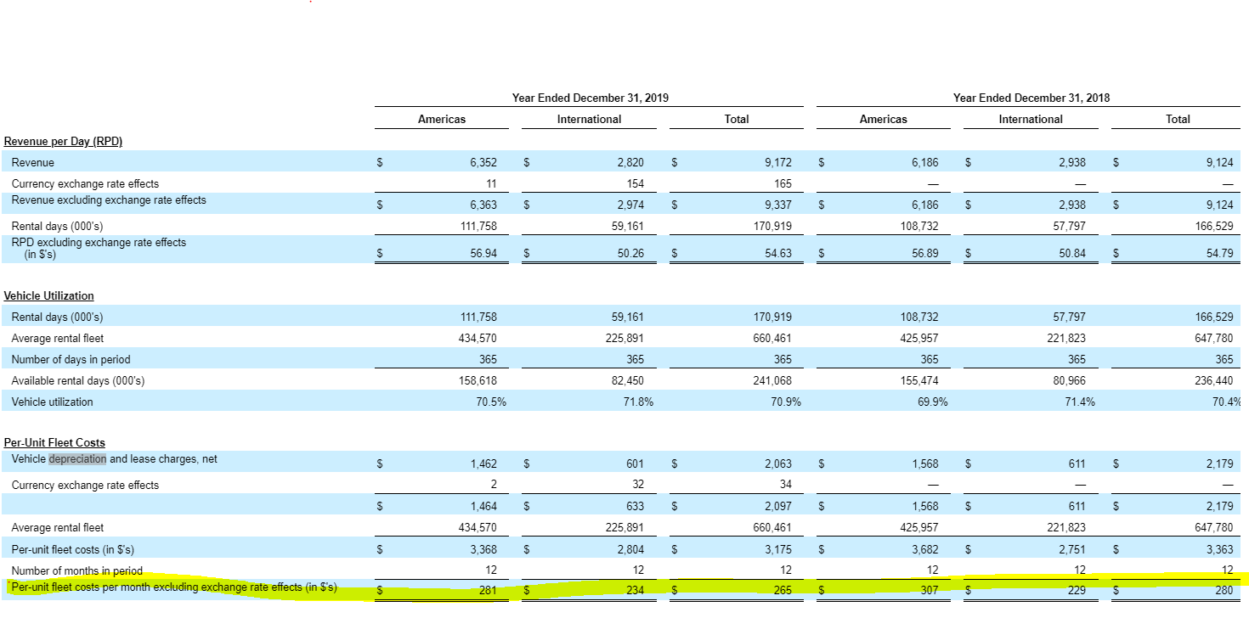Click the subtotal value 1,464

(483, 506)
